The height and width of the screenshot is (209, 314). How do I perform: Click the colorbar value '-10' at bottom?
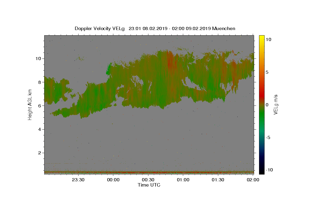269,170
